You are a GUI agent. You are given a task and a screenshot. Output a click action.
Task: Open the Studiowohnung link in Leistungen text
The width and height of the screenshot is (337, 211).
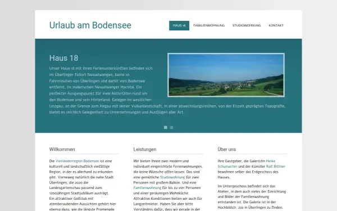172,177
